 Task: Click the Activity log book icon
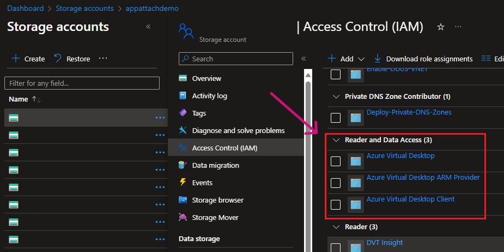[x=183, y=96]
